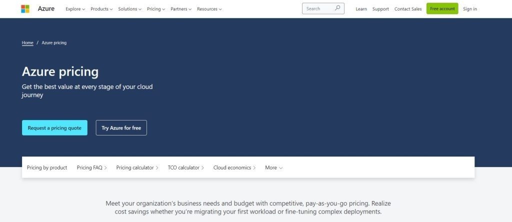Select Contact Sales in header
The image size is (512, 222).
point(408,9)
